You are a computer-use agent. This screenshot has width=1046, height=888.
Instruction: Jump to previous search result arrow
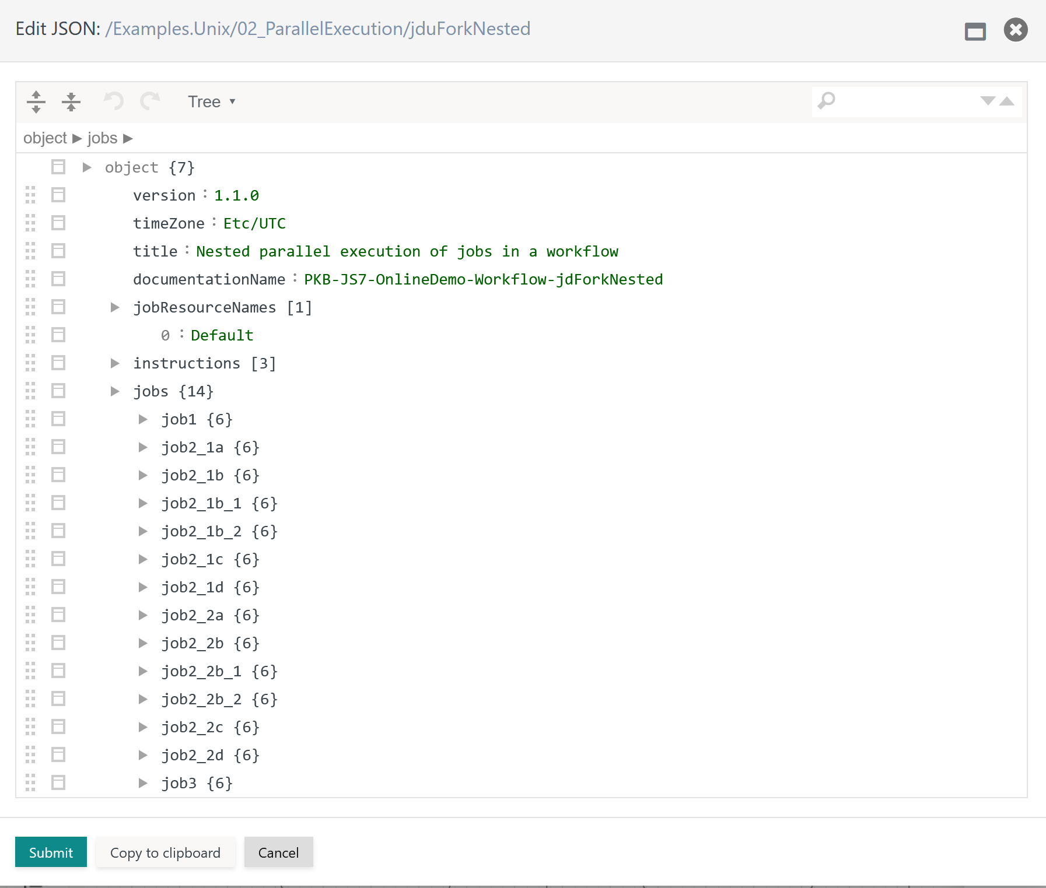point(1007,101)
